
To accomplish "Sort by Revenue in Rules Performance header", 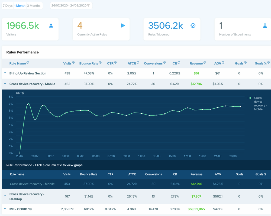I will (x=196, y=64).
